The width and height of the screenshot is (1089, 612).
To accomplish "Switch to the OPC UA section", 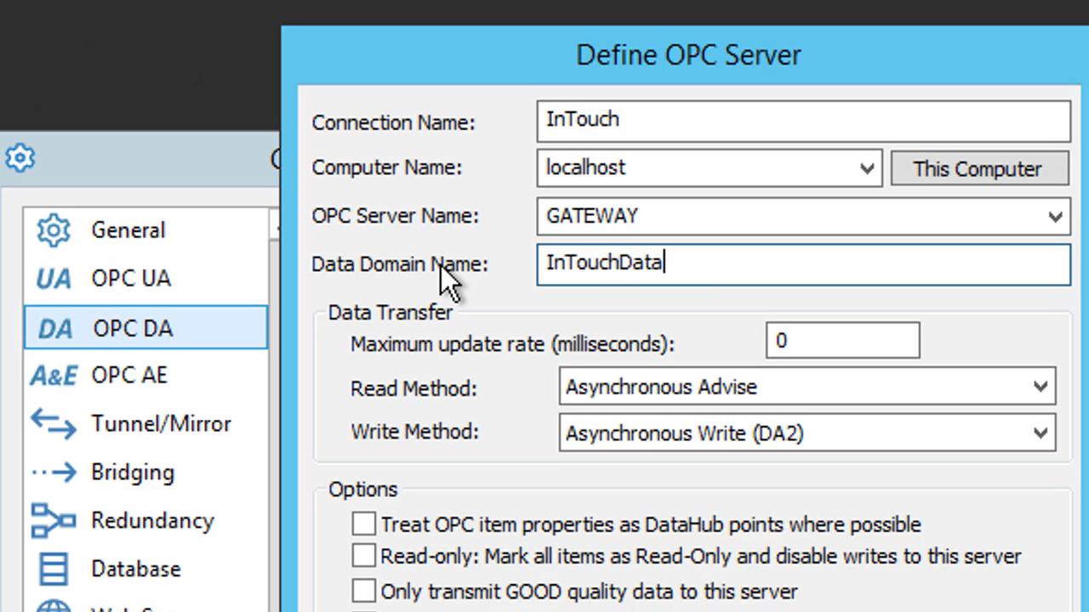I will pos(131,278).
